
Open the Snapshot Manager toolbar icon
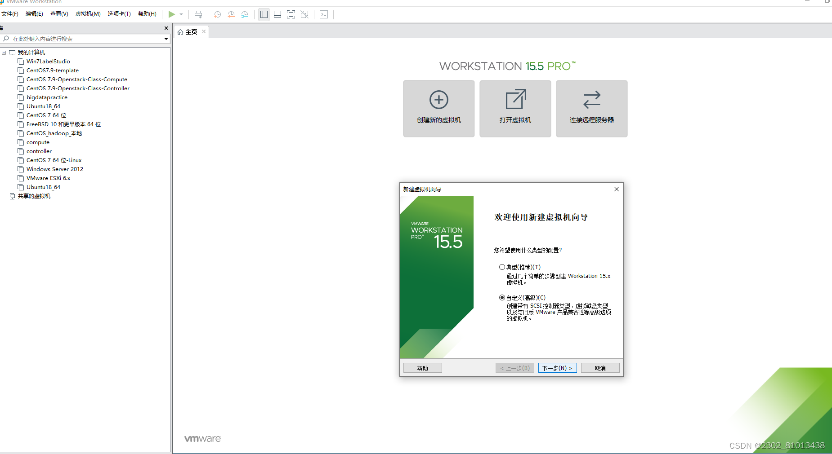coord(245,14)
